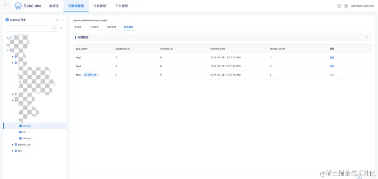The height and width of the screenshot is (179, 378).
Task: Open the 任务管理 menu
Action: pyautogui.click(x=99, y=6)
